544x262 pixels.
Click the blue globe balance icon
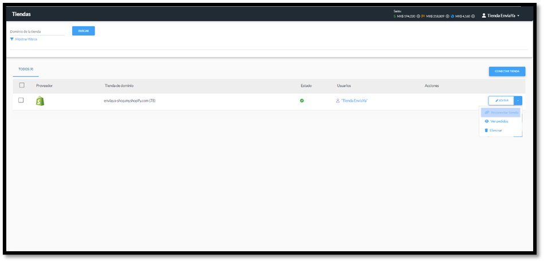(452, 16)
